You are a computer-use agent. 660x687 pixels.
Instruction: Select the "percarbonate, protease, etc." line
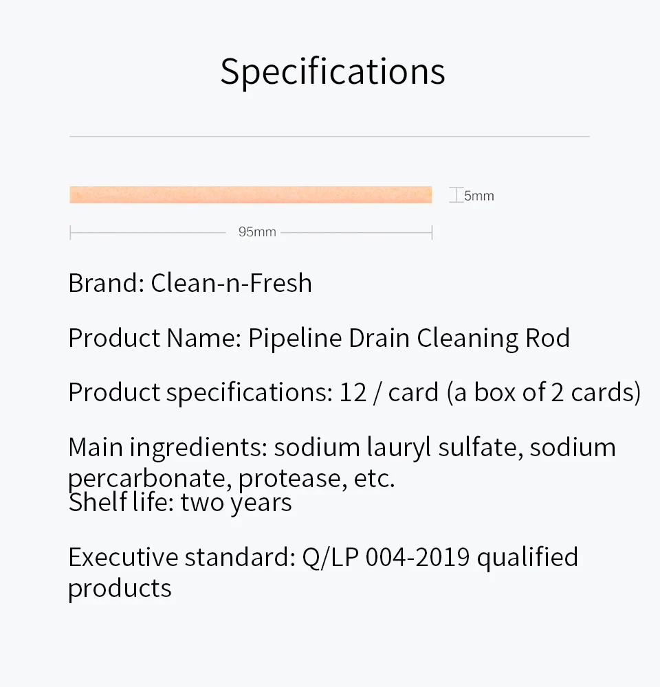pyautogui.click(x=231, y=477)
